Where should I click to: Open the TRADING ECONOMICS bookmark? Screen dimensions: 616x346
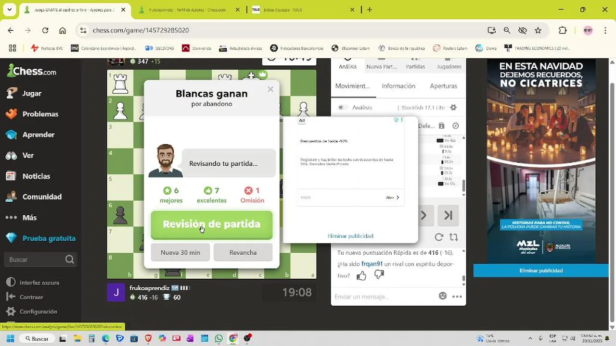tap(537, 48)
